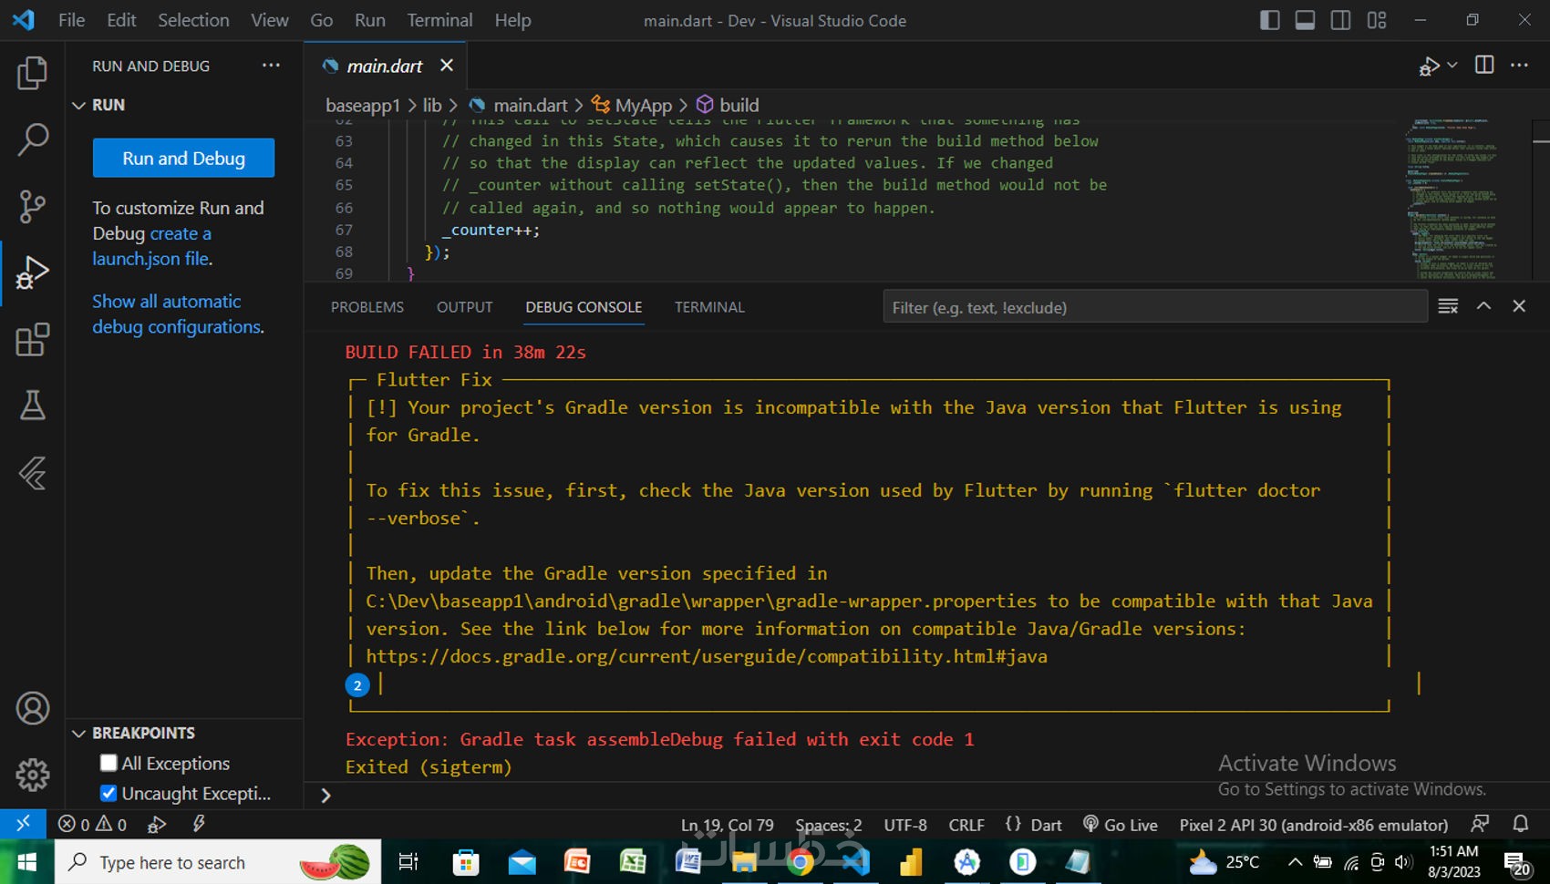The image size is (1550, 884).
Task: Click the CRLF line ending indicator
Action: click(966, 825)
